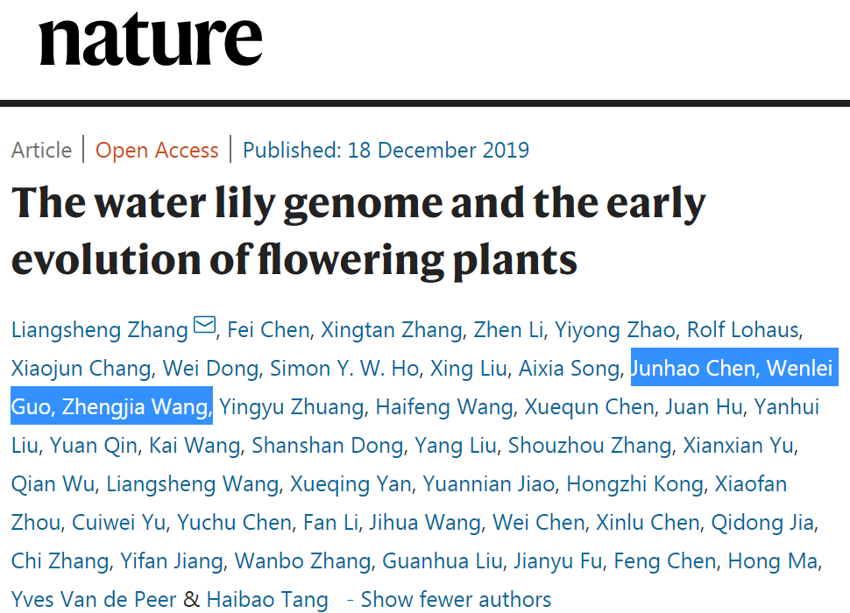The width and height of the screenshot is (850, 613).
Task: Click last author Haibao Tang
Action: pyautogui.click(x=267, y=600)
